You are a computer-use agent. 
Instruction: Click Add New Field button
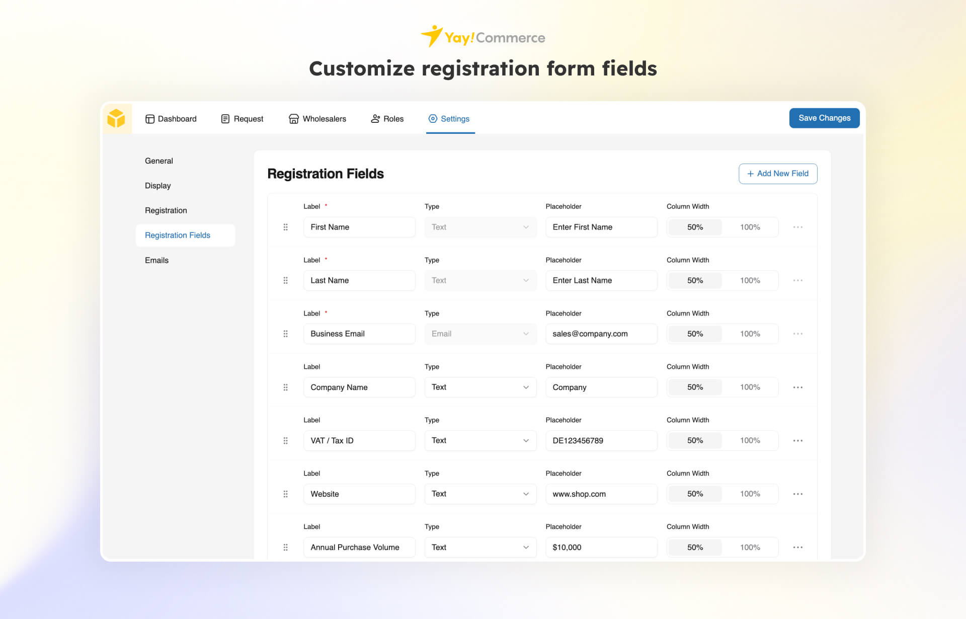[x=777, y=174]
